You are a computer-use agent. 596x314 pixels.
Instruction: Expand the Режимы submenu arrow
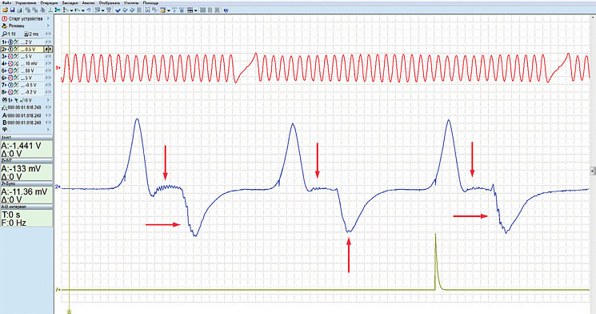click(x=48, y=26)
